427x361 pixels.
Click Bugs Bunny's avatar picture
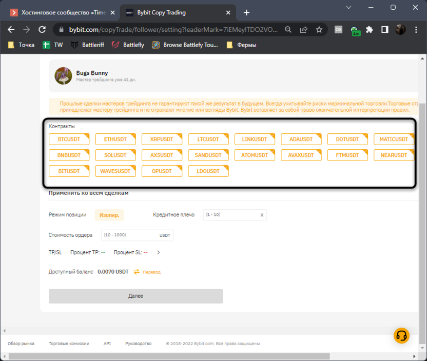tap(63, 76)
